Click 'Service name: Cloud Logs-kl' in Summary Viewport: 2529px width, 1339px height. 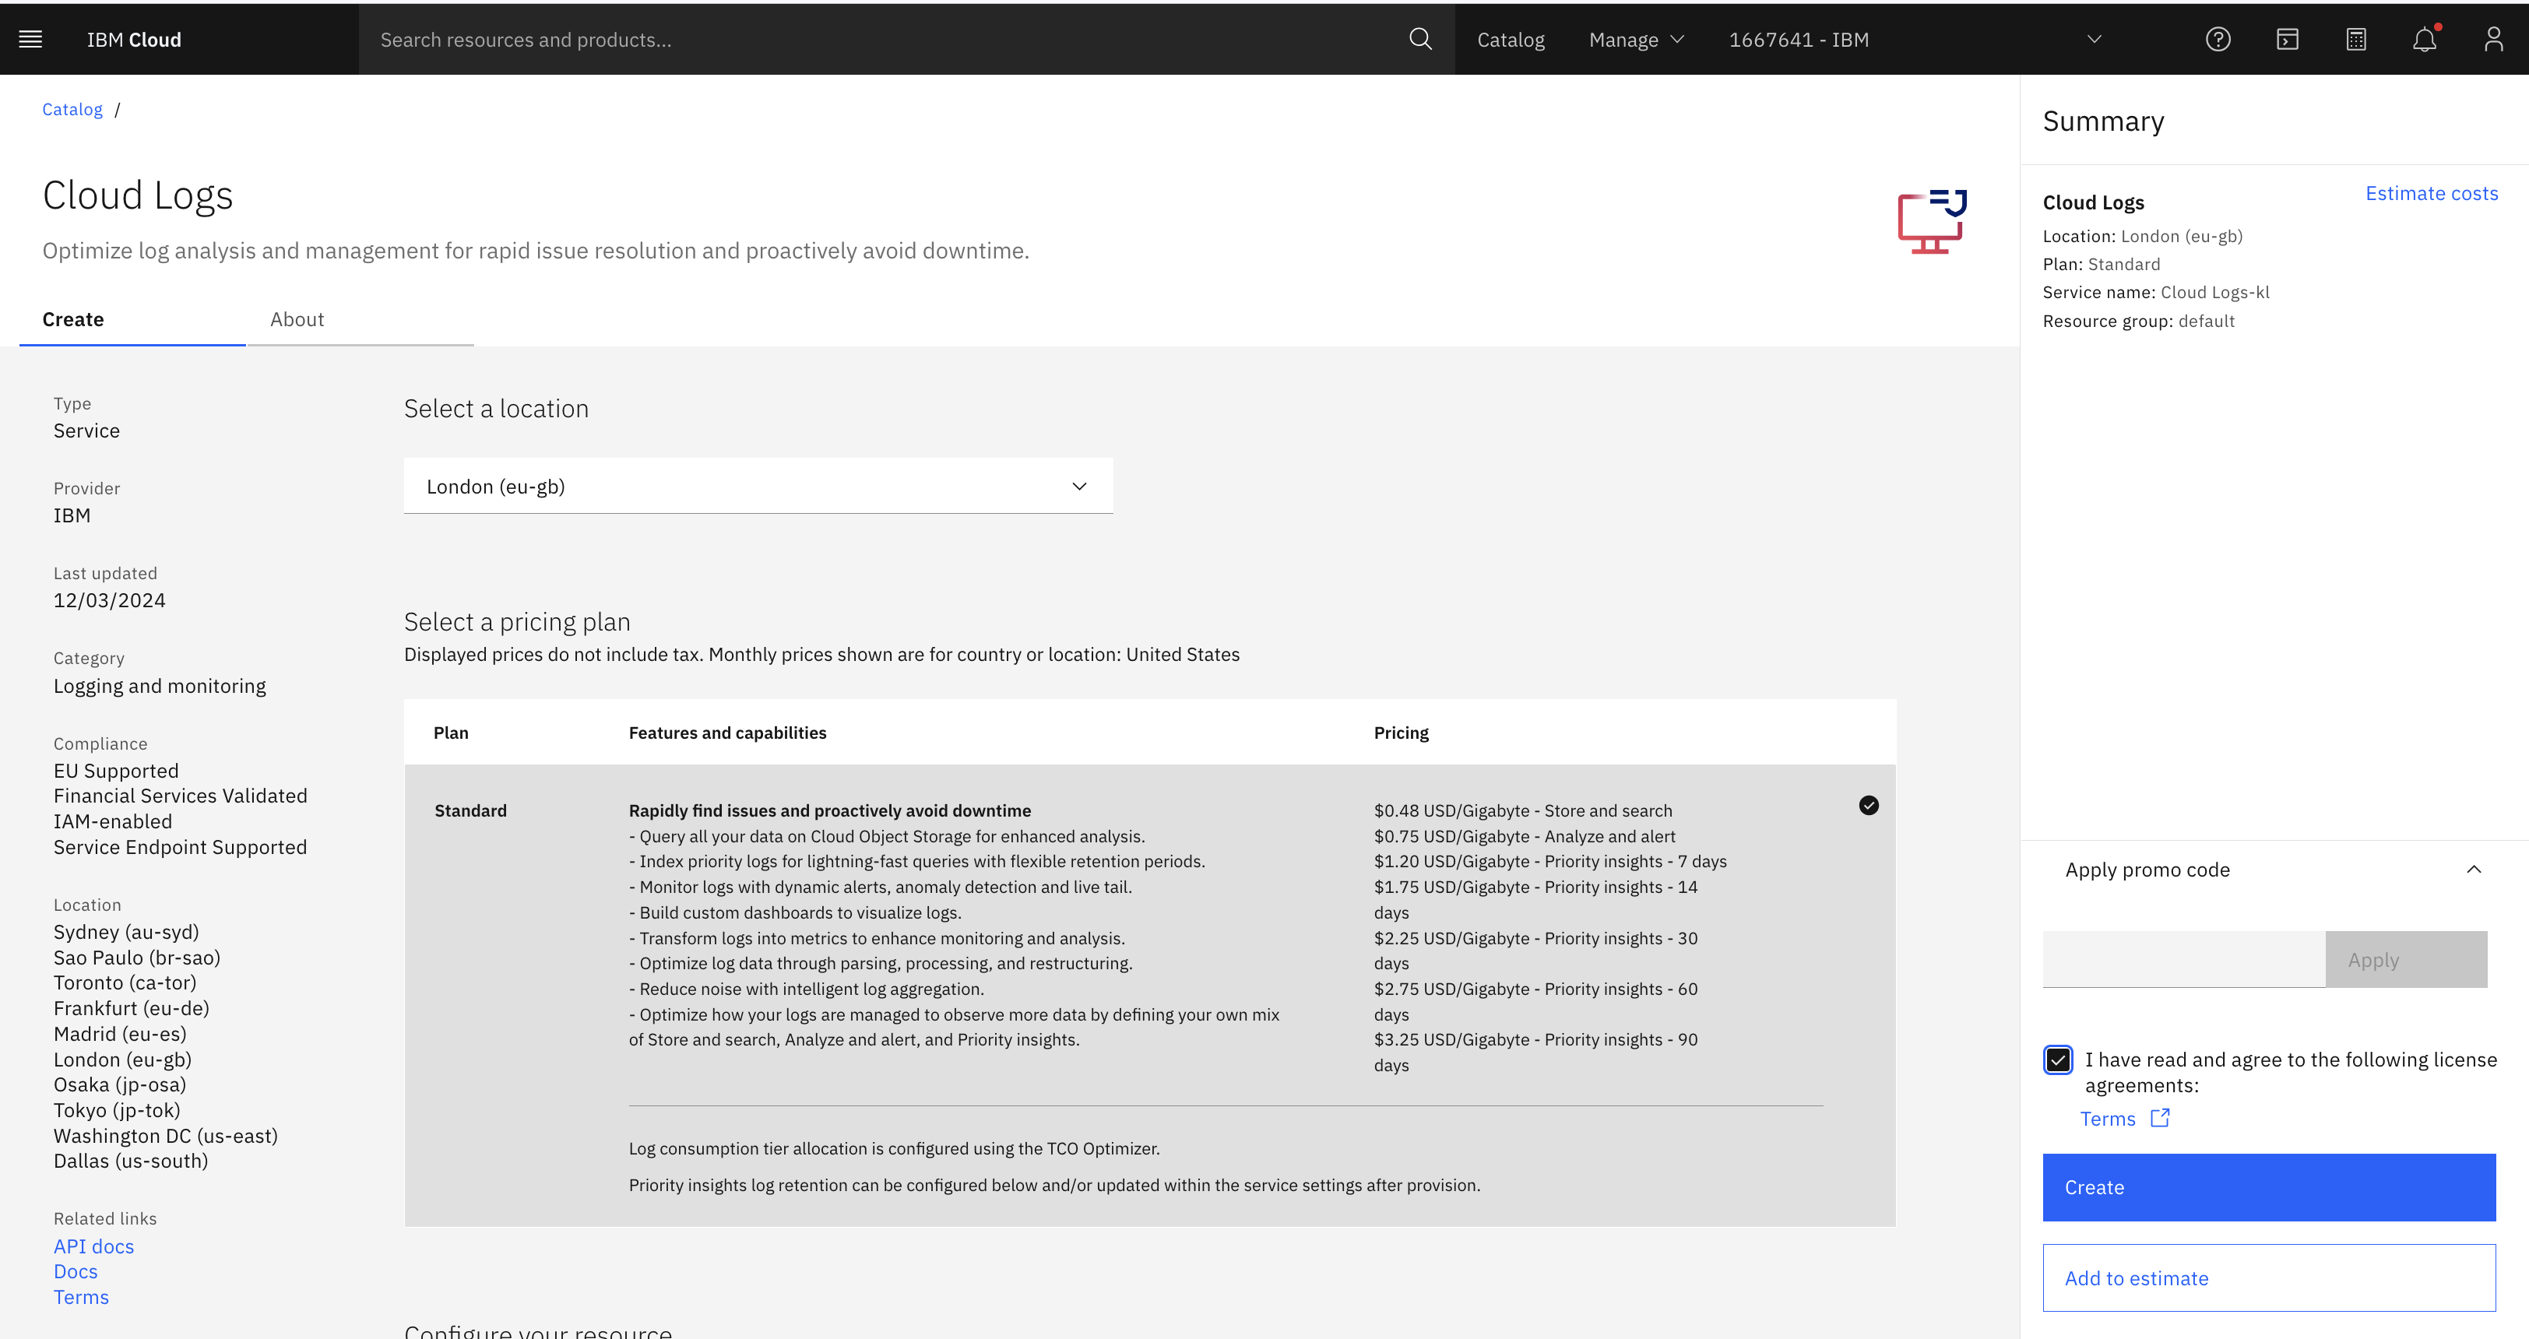2156,293
